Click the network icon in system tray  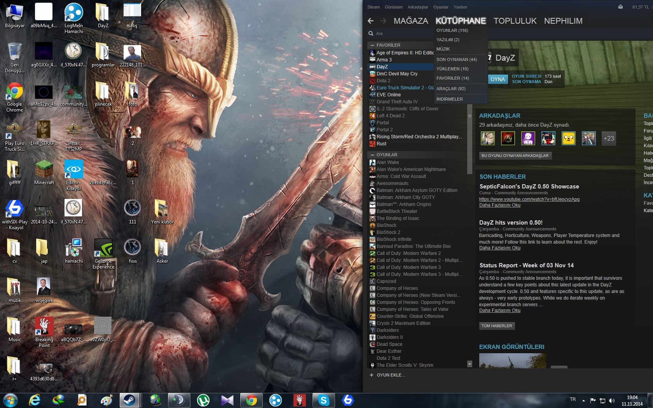pyautogui.click(x=602, y=400)
